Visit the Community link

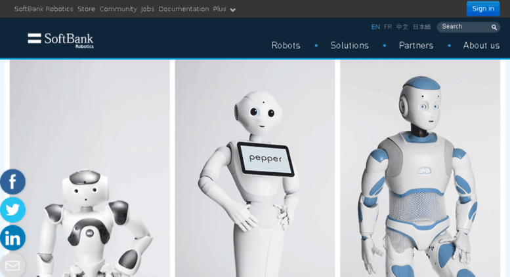pos(118,9)
